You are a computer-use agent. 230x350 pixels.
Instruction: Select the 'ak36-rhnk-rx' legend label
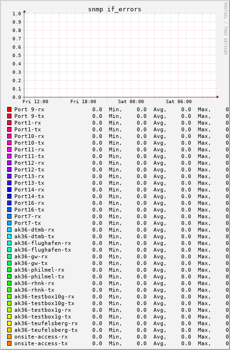pyautogui.click(x=34, y=283)
